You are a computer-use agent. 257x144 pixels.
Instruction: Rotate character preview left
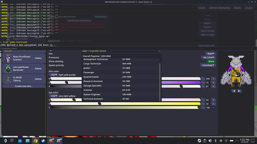pyautogui.click(x=234, y=91)
